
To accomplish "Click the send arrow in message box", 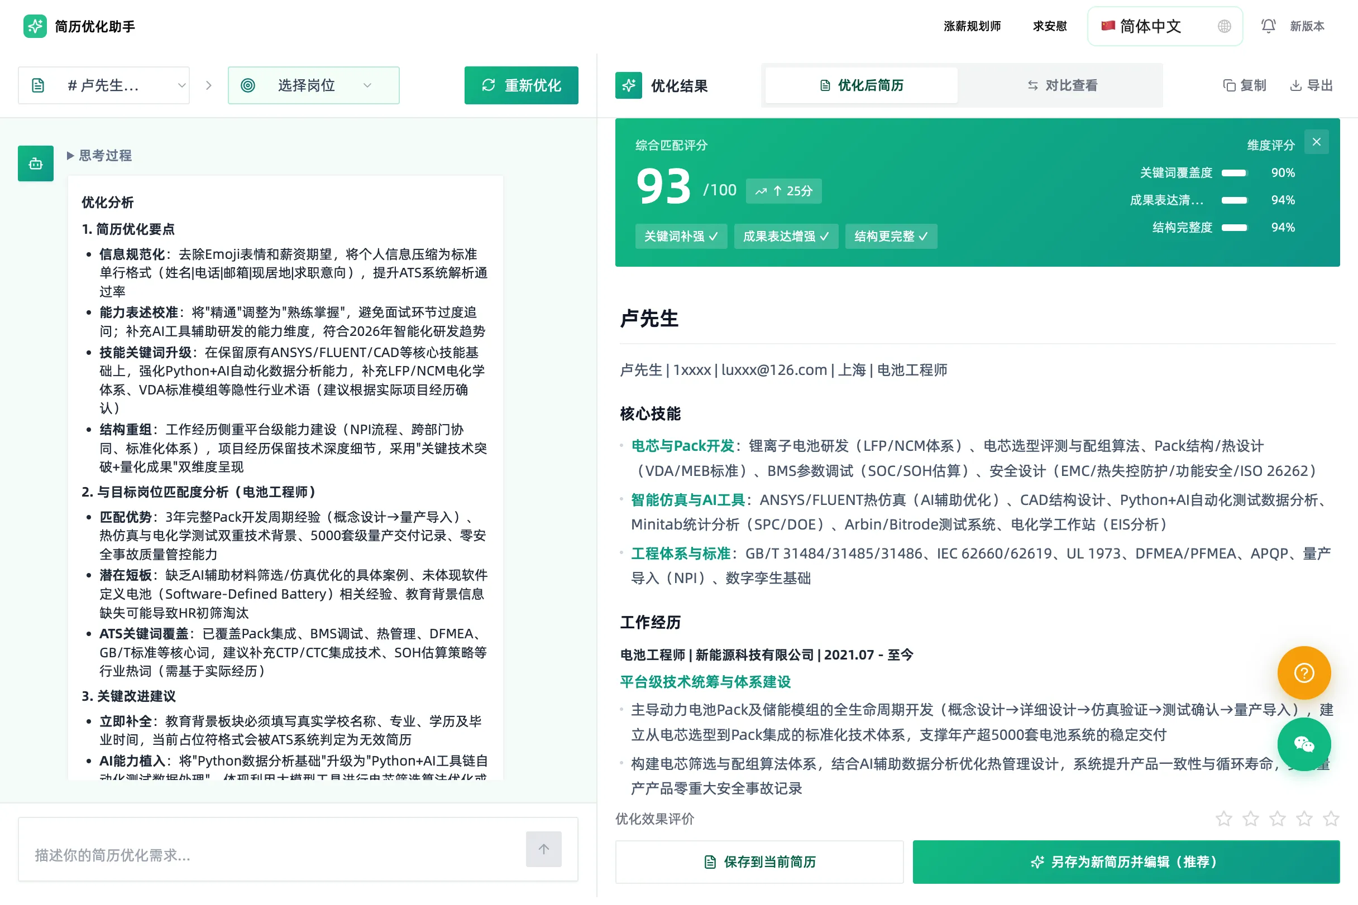I will 543,849.
